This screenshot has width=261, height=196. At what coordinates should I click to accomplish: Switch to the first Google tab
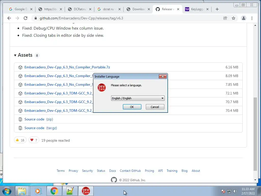click(21, 9)
